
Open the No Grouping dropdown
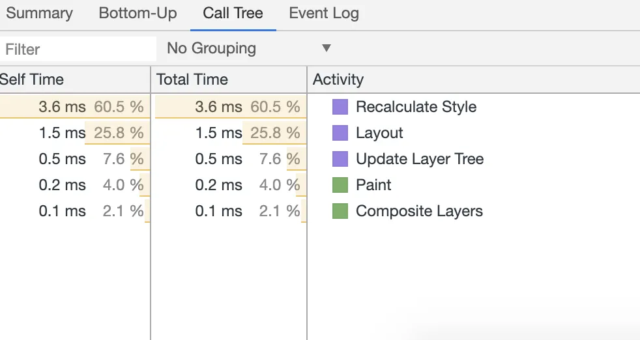point(249,48)
